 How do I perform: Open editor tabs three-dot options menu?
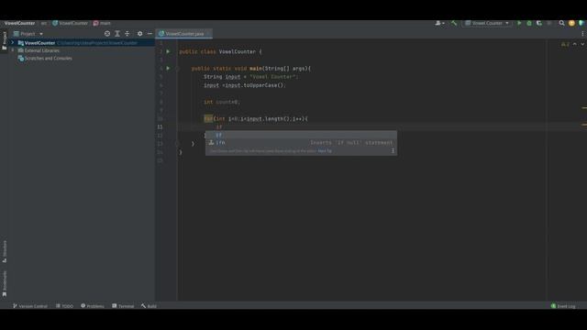pos(582,34)
